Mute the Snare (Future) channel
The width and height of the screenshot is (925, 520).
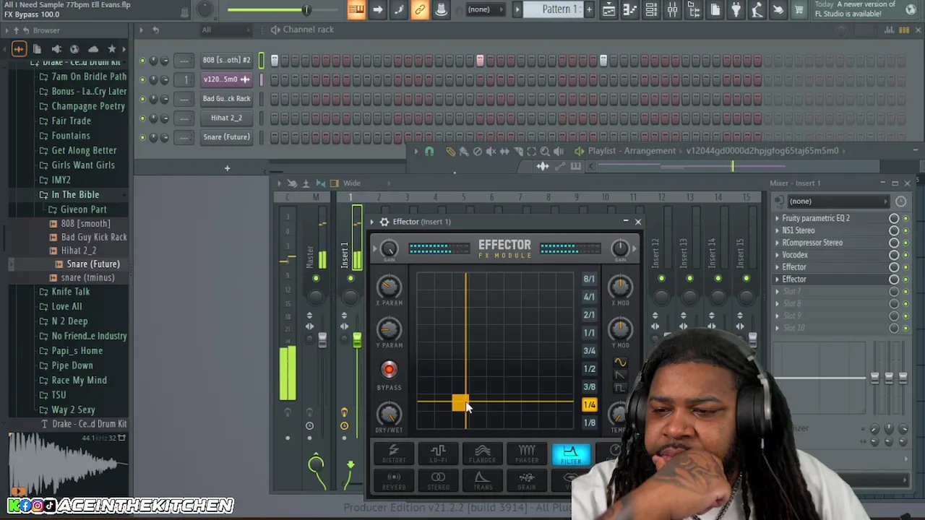tap(142, 137)
